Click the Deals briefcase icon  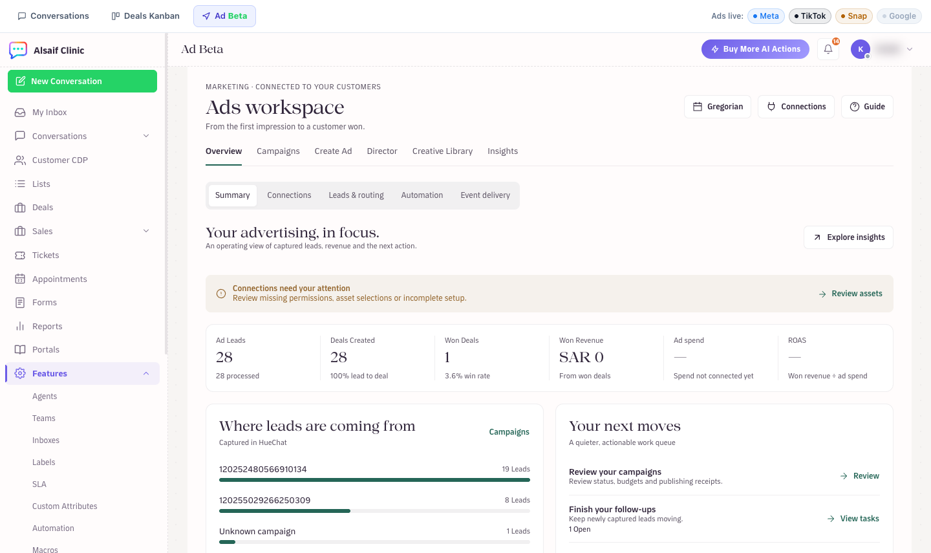pos(20,208)
